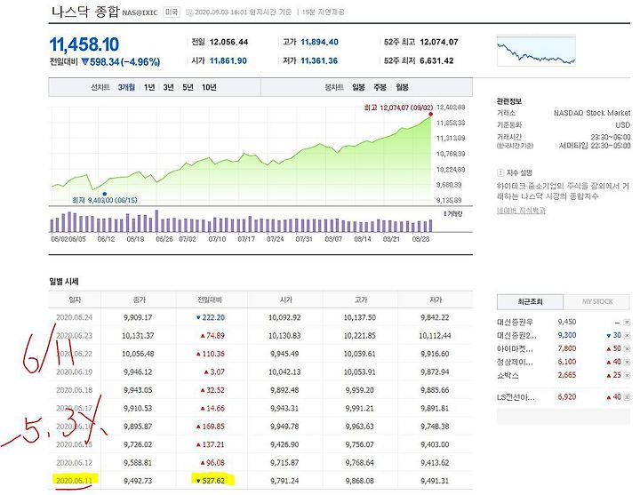Switch line chart to 10년
This screenshot has height=495, width=640.
[x=209, y=87]
